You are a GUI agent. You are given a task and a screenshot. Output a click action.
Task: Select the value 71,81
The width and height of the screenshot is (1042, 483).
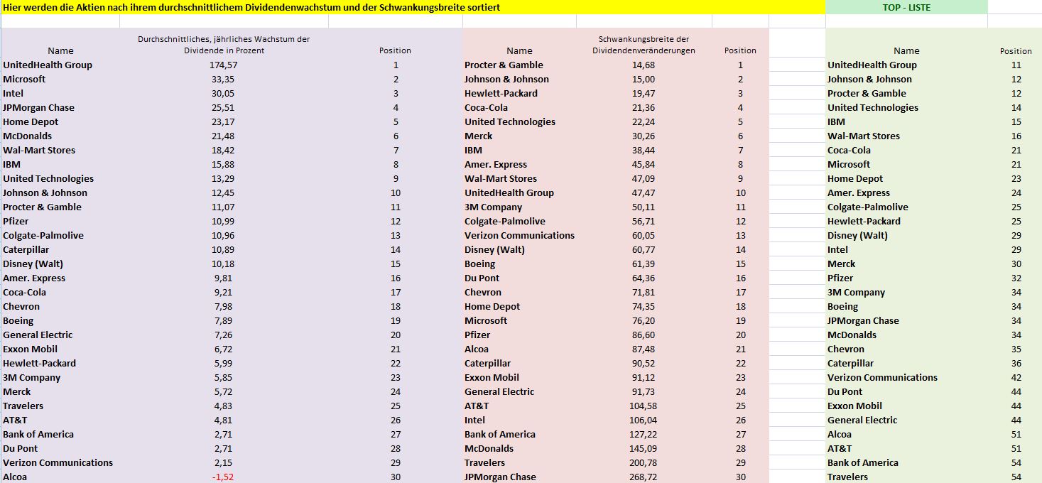click(644, 292)
